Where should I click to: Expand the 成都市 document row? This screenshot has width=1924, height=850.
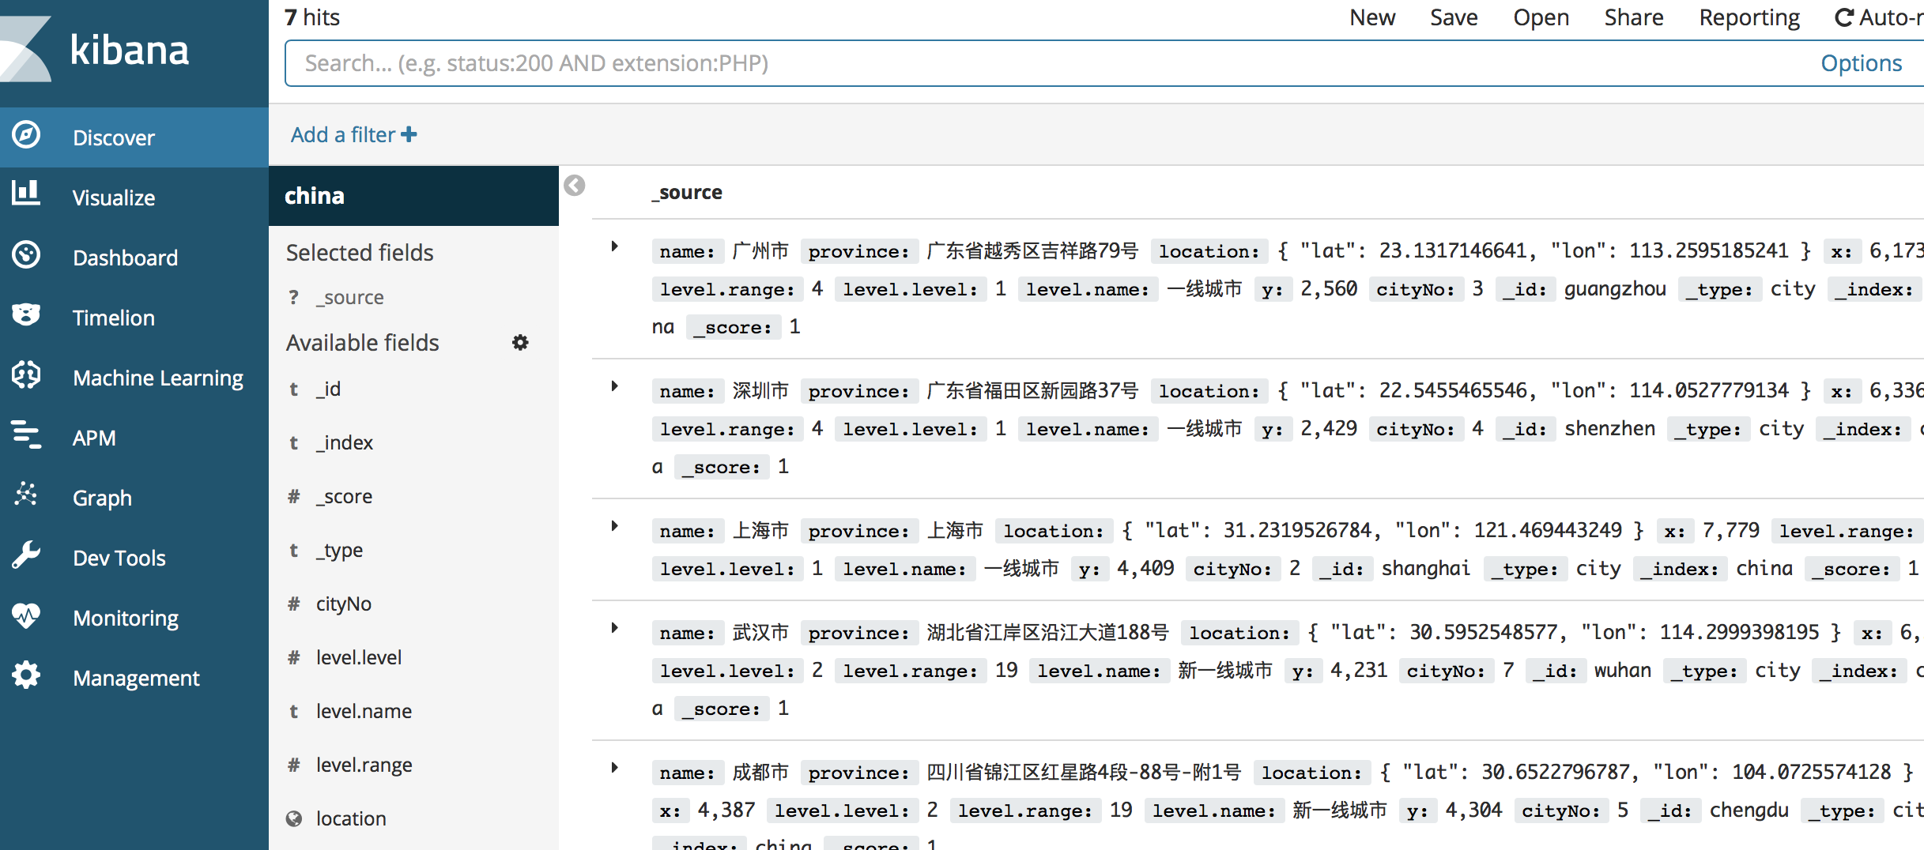[614, 768]
